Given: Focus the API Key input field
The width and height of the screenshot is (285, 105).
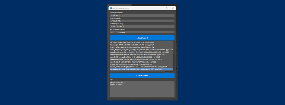Looking at the screenshot, I should pos(142,16).
